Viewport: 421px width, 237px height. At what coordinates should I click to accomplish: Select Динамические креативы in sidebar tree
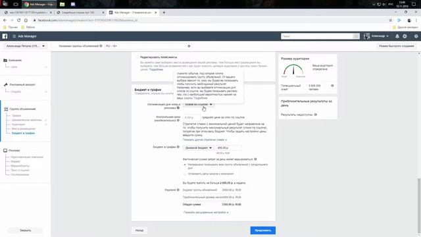[x=26, y=120]
